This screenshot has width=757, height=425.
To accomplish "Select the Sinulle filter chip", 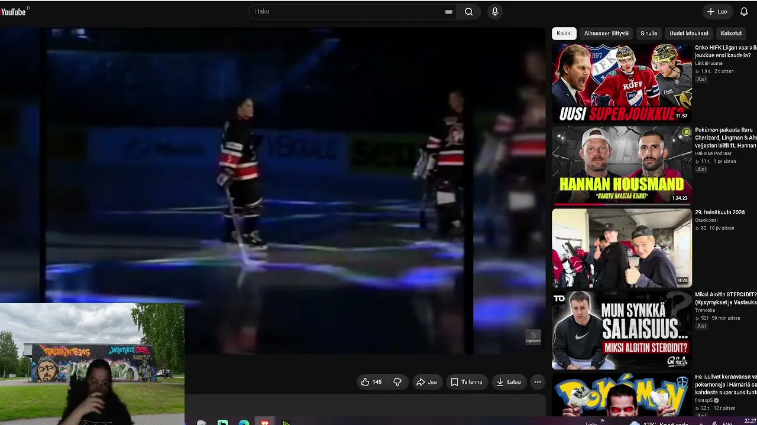I will pos(649,33).
